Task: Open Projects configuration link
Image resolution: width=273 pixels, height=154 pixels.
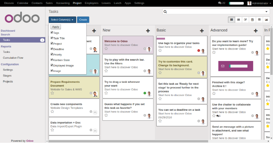Action: pos(8,81)
